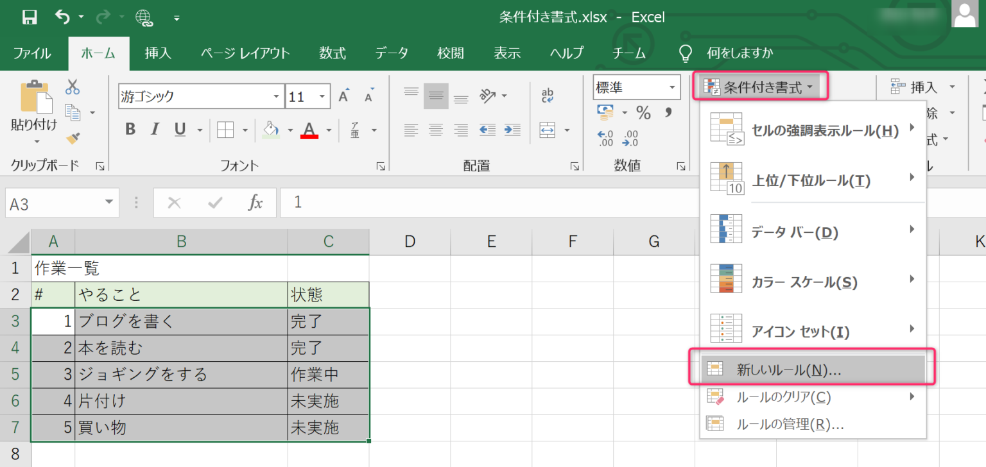Expand the number format 標準 dropdown
Screen dimensions: 986x467
click(x=672, y=87)
